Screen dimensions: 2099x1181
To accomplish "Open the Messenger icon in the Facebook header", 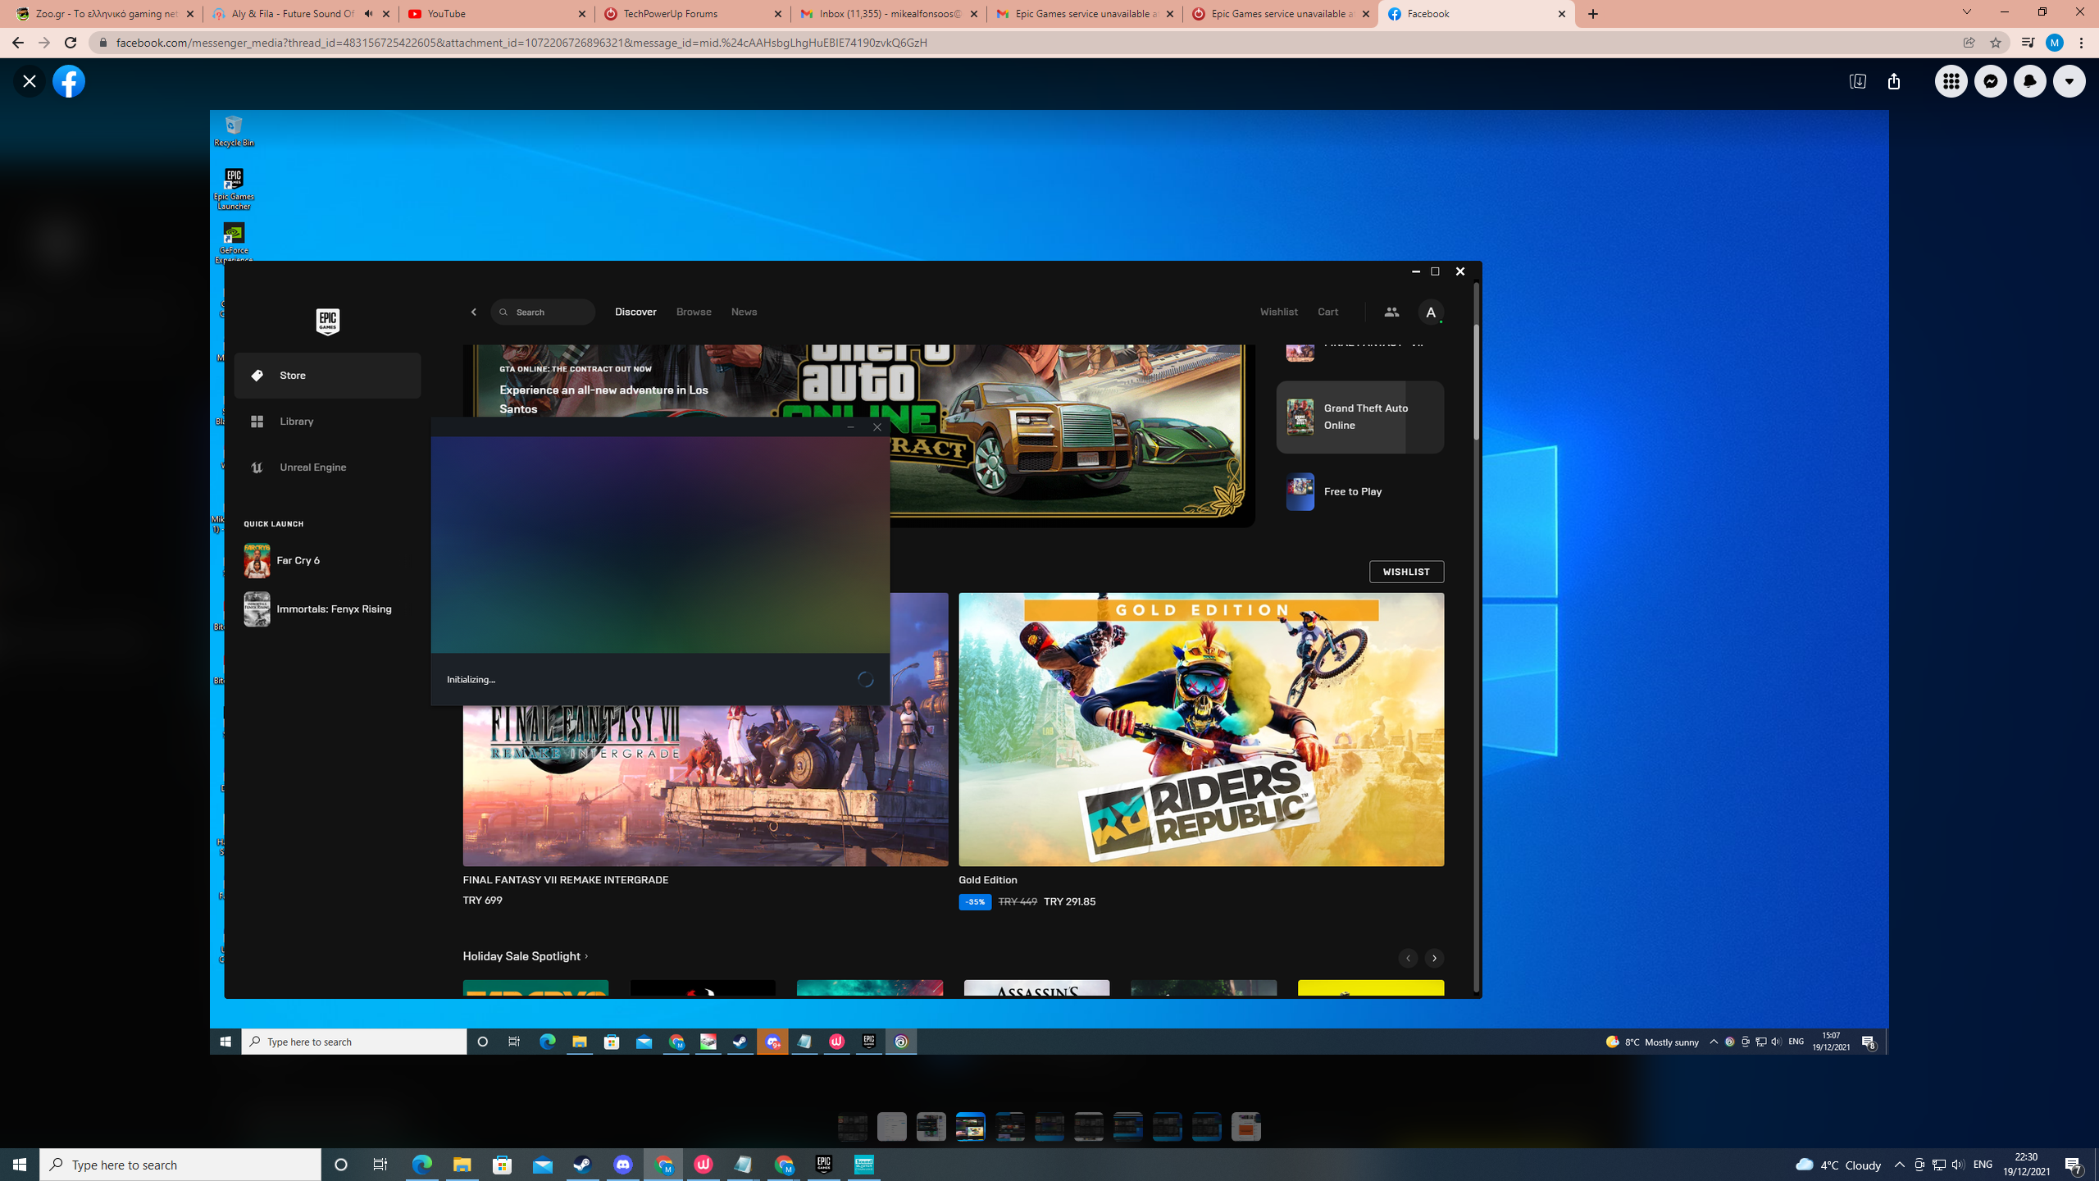I will pos(1990,81).
